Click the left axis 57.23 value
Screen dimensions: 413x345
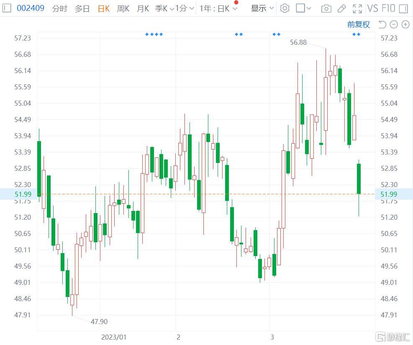(x=23, y=38)
